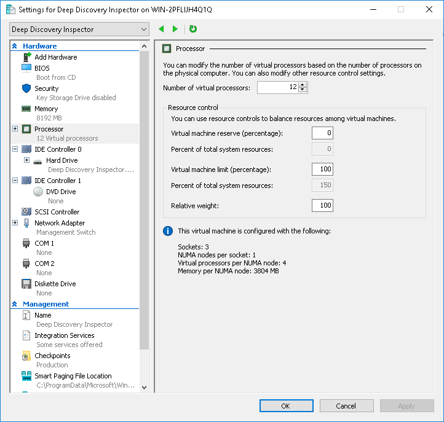This screenshot has width=444, height=422.
Task: Click the Cancel button
Action: point(346,406)
